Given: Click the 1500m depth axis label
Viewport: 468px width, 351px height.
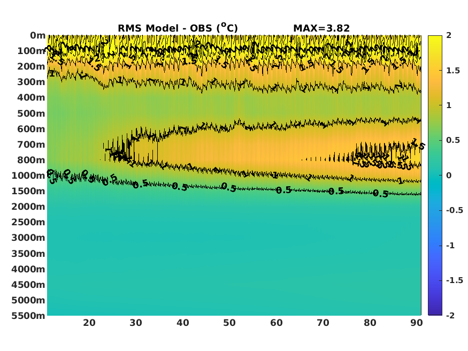Looking at the screenshot, I should click(x=28, y=191).
